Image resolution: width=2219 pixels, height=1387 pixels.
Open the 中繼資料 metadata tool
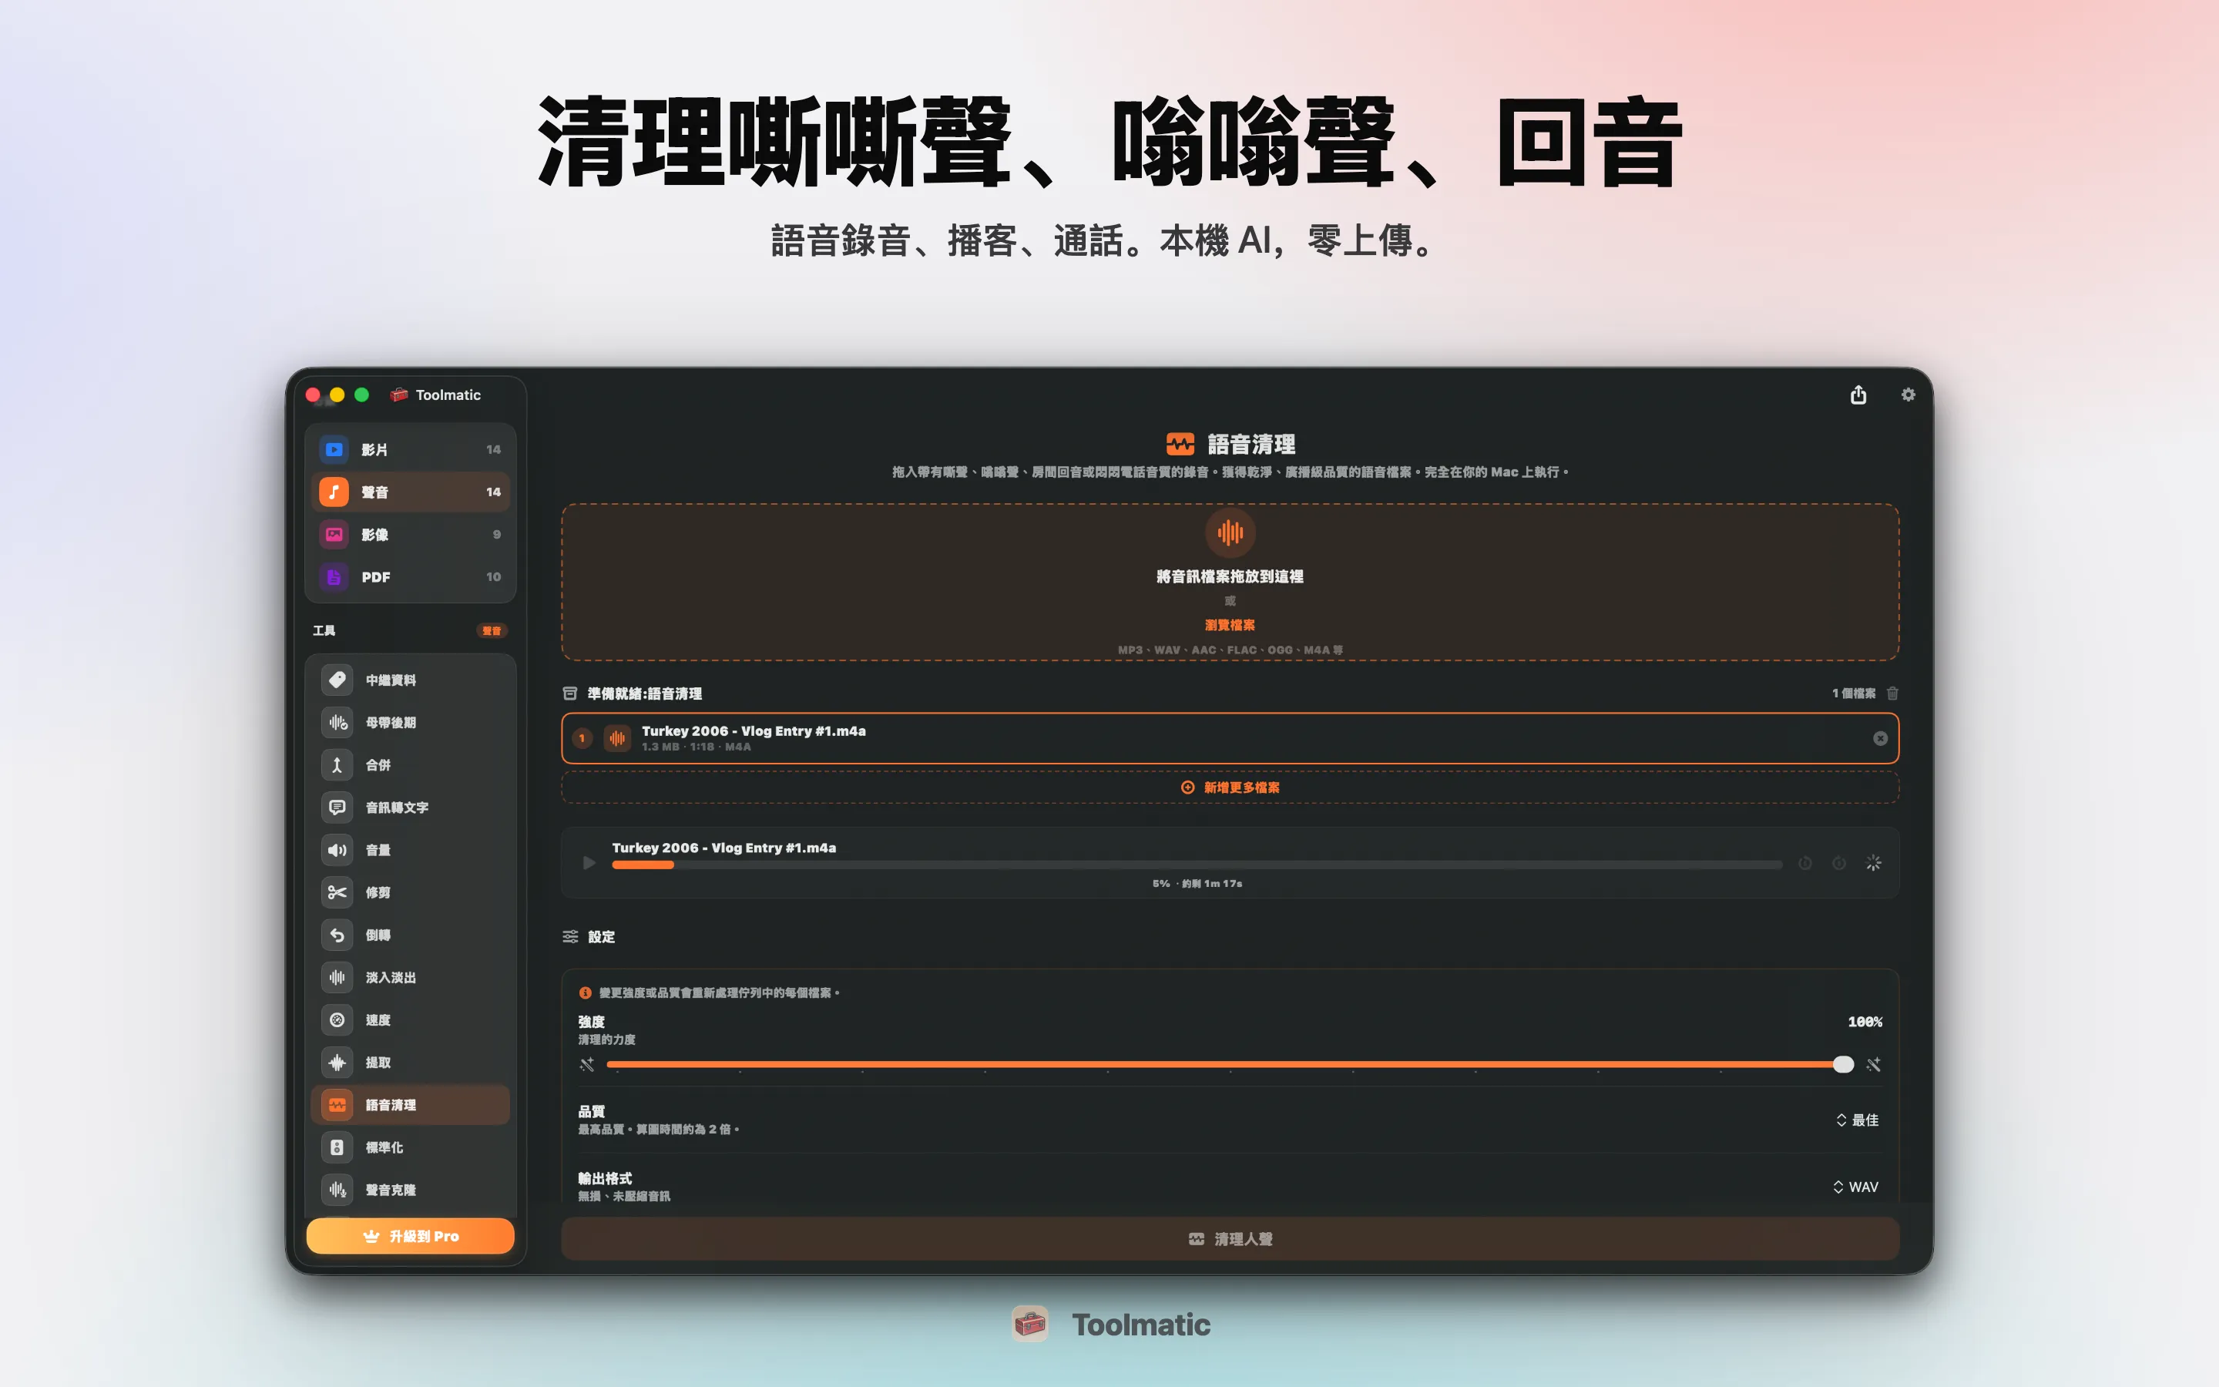pyautogui.click(x=410, y=680)
